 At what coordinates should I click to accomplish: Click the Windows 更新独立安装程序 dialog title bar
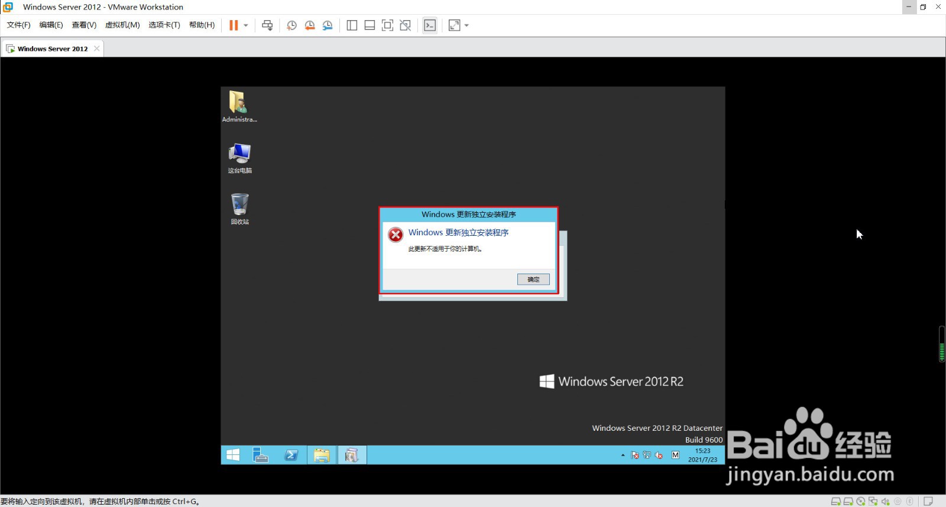click(468, 214)
